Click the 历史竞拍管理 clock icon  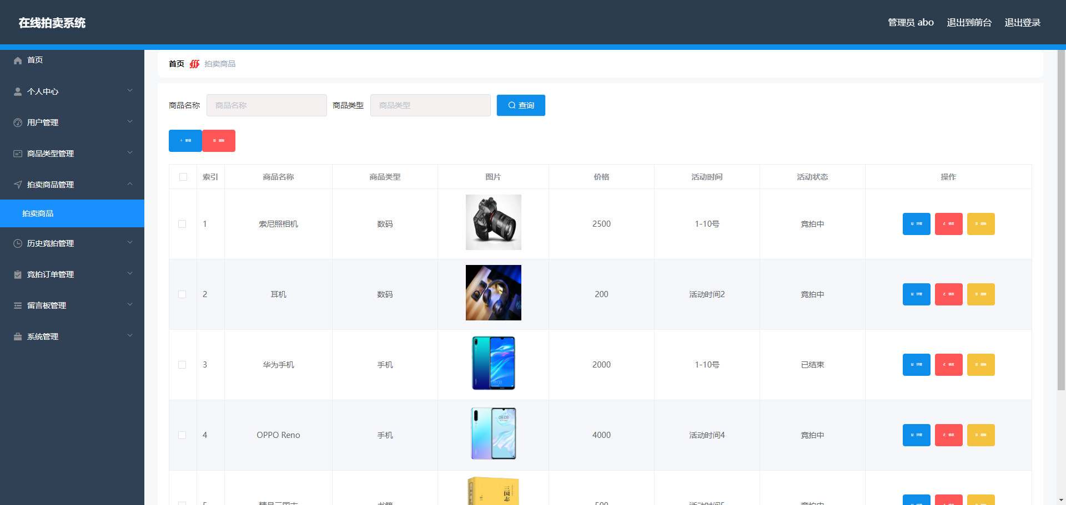(x=18, y=243)
